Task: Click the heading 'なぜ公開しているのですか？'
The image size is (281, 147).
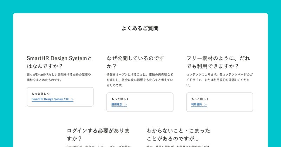Action: pos(136,62)
